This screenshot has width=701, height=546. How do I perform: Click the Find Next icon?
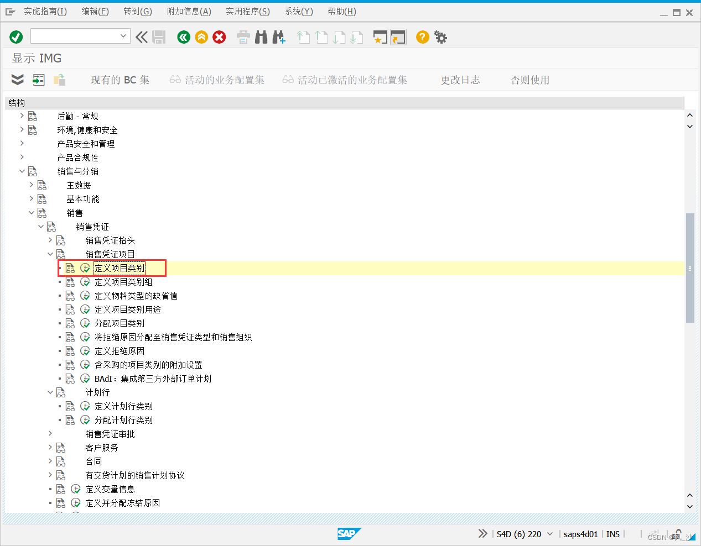[279, 37]
